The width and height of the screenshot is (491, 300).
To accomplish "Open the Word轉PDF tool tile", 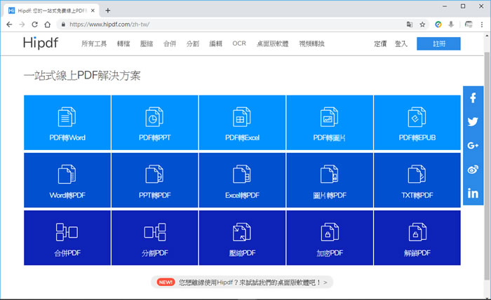I will point(67,180).
